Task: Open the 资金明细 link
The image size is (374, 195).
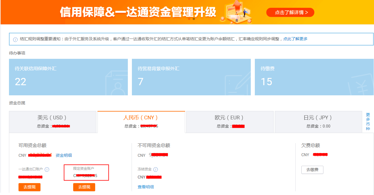Action: [64, 155]
